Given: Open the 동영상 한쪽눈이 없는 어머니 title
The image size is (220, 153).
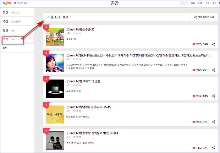Looking at the screenshot, I should point(92,133).
